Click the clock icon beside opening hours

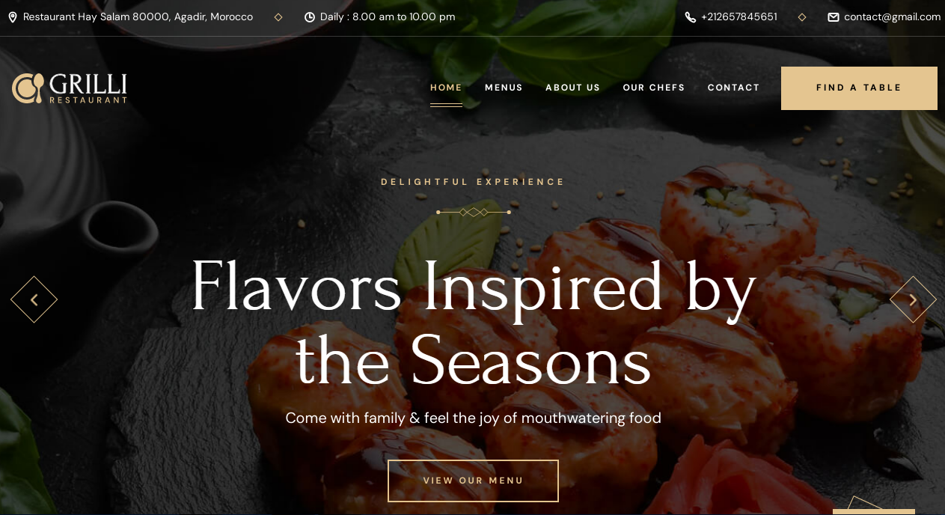pyautogui.click(x=310, y=17)
